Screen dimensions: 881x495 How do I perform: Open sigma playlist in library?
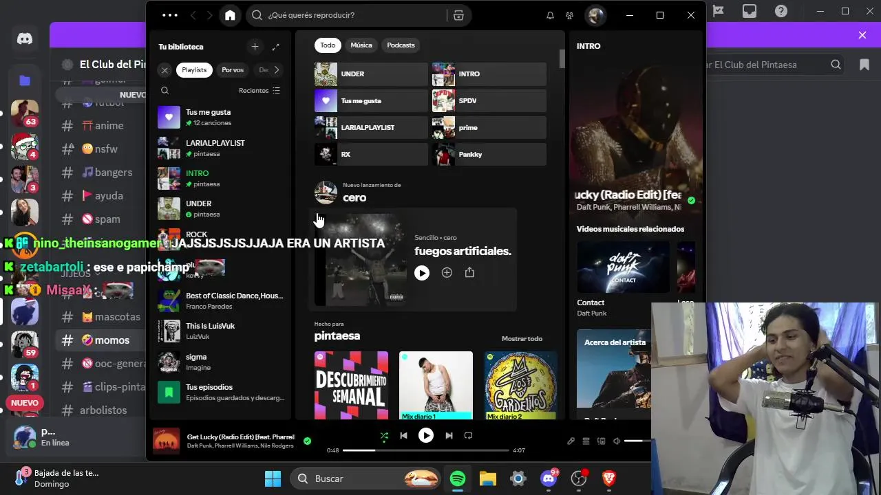click(222, 362)
